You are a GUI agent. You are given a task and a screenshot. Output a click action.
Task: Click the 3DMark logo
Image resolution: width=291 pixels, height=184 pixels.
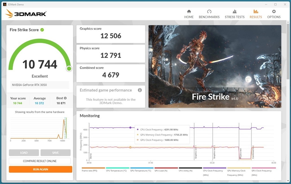click(26, 14)
